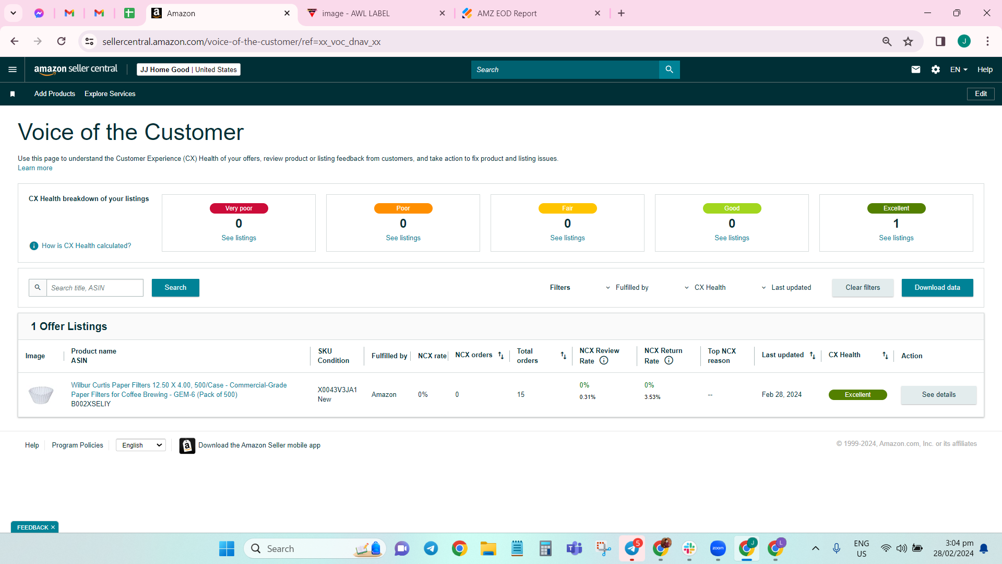Image resolution: width=1002 pixels, height=564 pixels.
Task: Open the Program Policies footer link
Action: click(77, 445)
